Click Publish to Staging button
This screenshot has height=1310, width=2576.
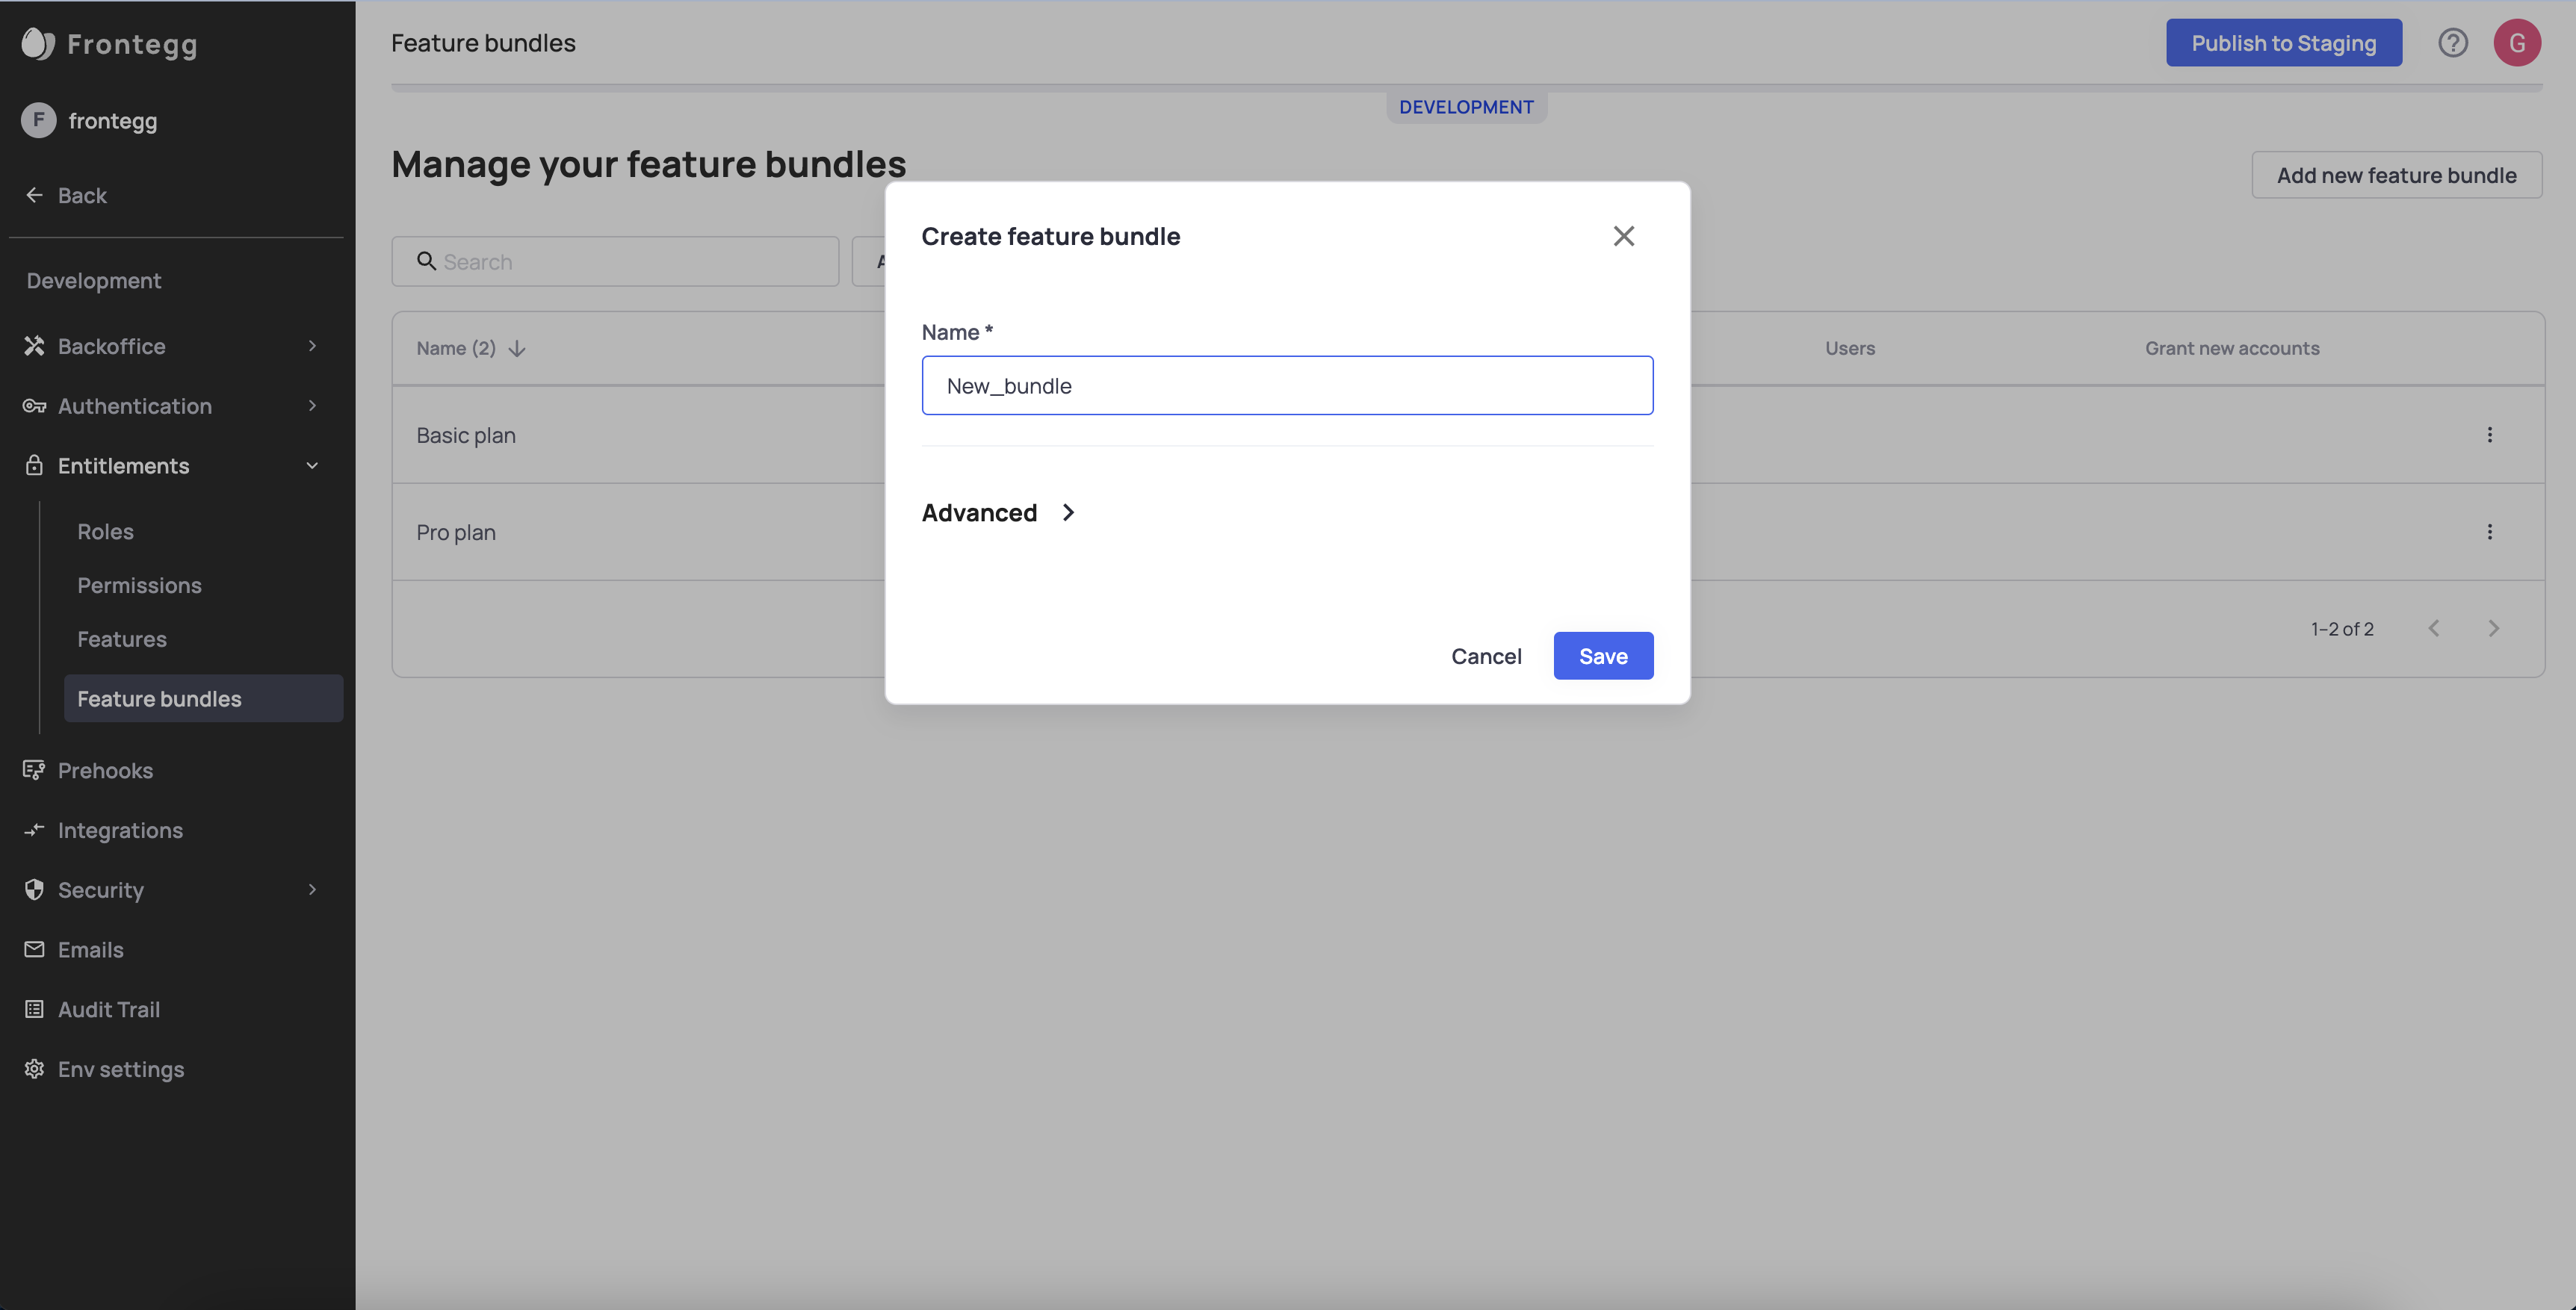(x=2283, y=43)
